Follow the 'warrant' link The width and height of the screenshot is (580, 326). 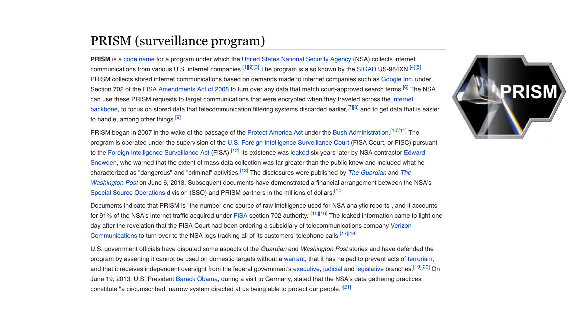[294, 259]
